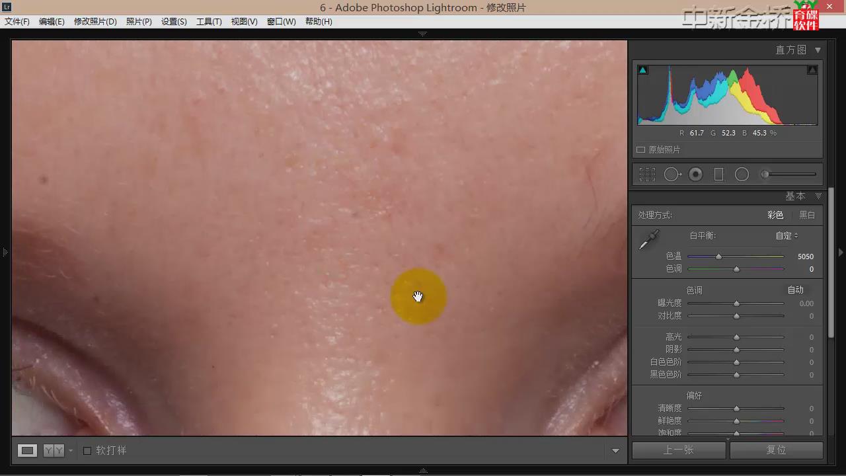This screenshot has height=476, width=846.
Task: Select the radial filter tool
Action: point(742,174)
